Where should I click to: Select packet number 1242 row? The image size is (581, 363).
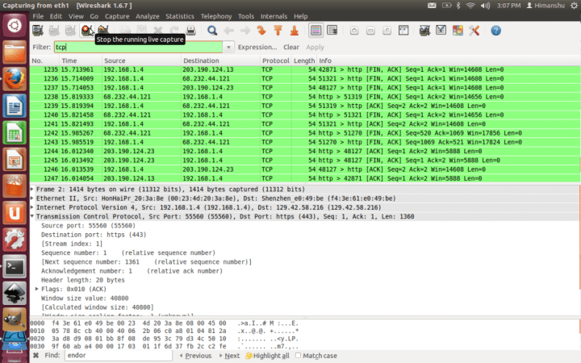[x=305, y=133]
